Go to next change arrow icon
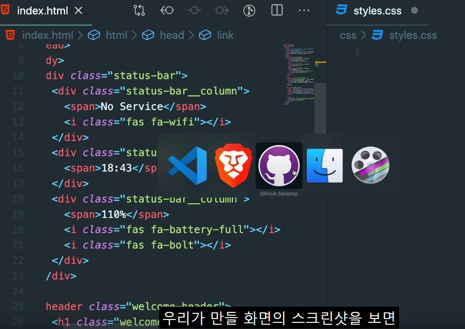The image size is (465, 329). (x=222, y=10)
